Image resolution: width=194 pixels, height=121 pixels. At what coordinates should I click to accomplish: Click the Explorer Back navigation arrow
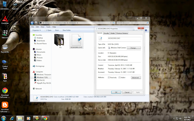coord(32,23)
